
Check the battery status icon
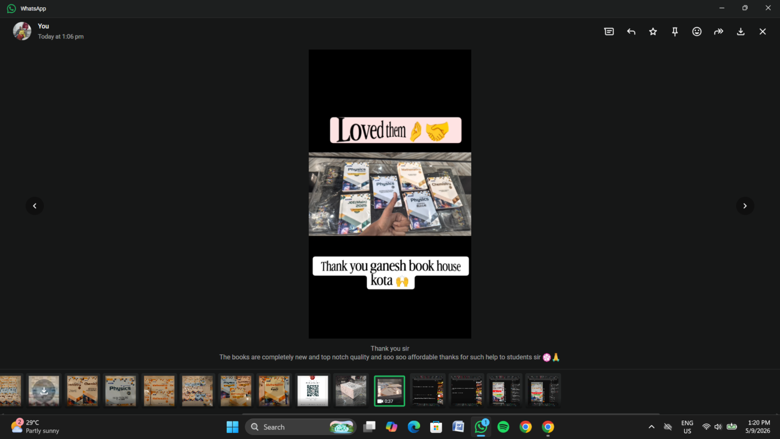point(732,427)
